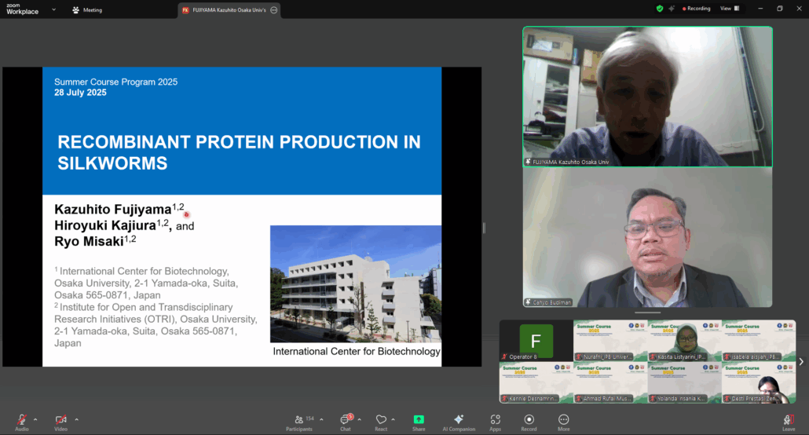
Task: Toggle the camera using the Video button
Action: pyautogui.click(x=60, y=420)
